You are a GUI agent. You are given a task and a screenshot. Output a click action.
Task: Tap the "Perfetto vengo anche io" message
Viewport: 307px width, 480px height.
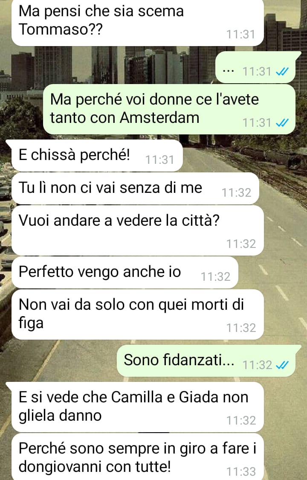pos(125,273)
